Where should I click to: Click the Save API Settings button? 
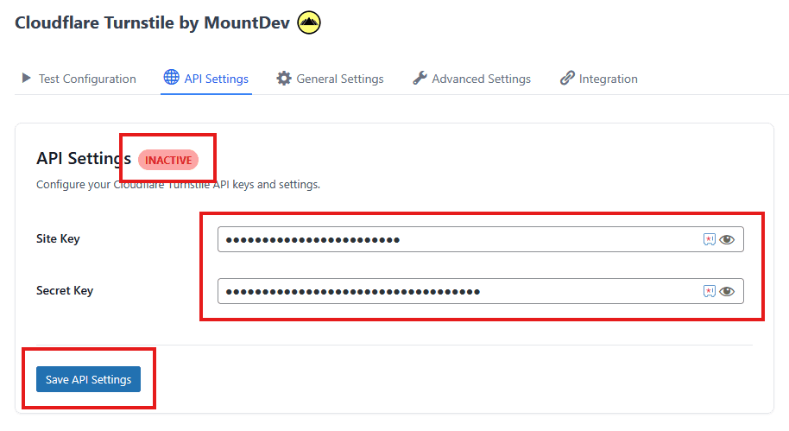[89, 379]
